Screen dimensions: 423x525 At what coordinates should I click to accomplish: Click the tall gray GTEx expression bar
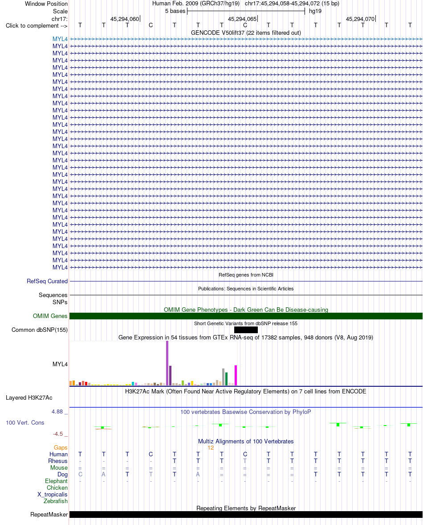tap(224, 377)
